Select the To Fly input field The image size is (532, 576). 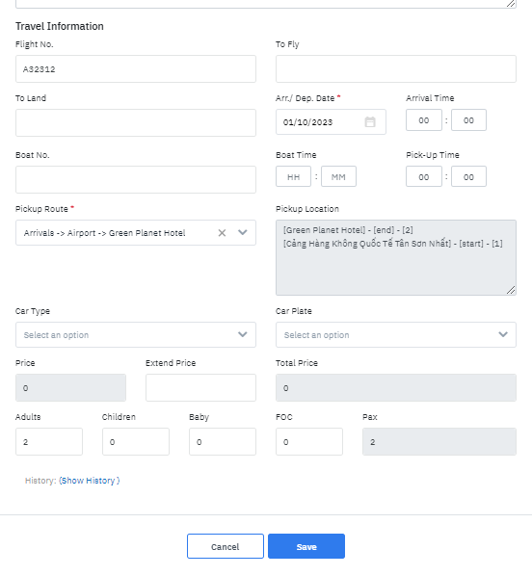(396, 69)
